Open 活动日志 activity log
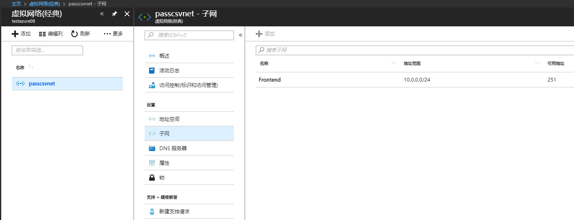Image resolution: width=574 pixels, height=220 pixels. pos(169,71)
